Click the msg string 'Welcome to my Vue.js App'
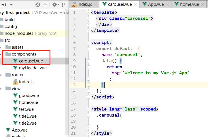This screenshot has height=137, width=208. 156,73
